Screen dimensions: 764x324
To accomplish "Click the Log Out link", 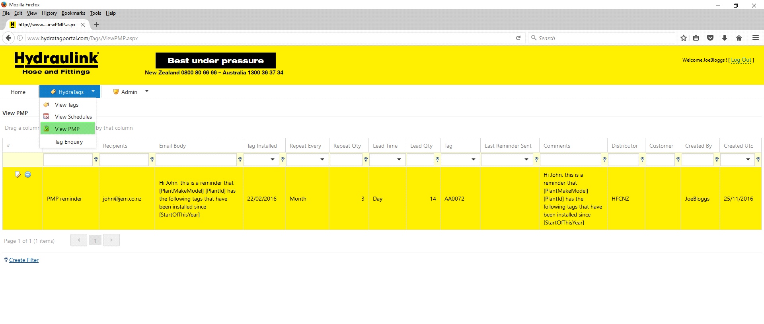I will tap(741, 60).
